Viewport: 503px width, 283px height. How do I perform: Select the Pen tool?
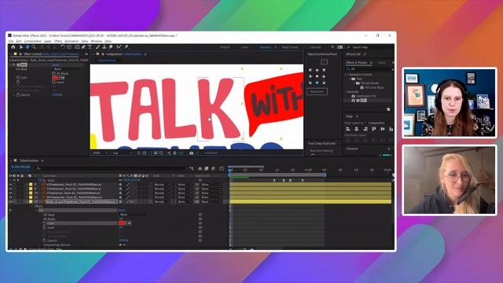pos(83,47)
